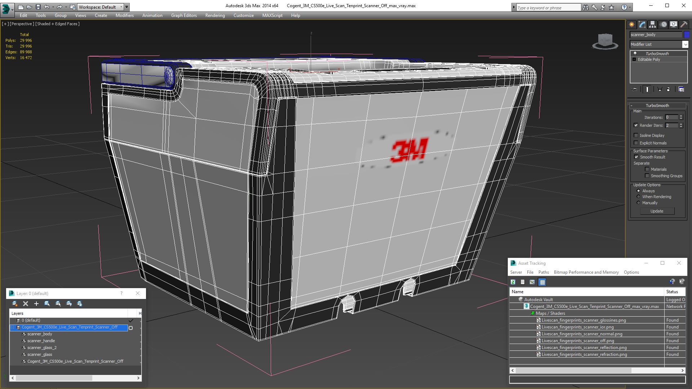Viewport: 692px width, 389px height.
Task: Open the undo history dropdown arrow
Action: [x=53, y=7]
